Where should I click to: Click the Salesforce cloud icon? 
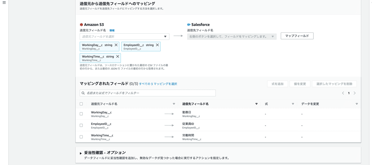189,24
